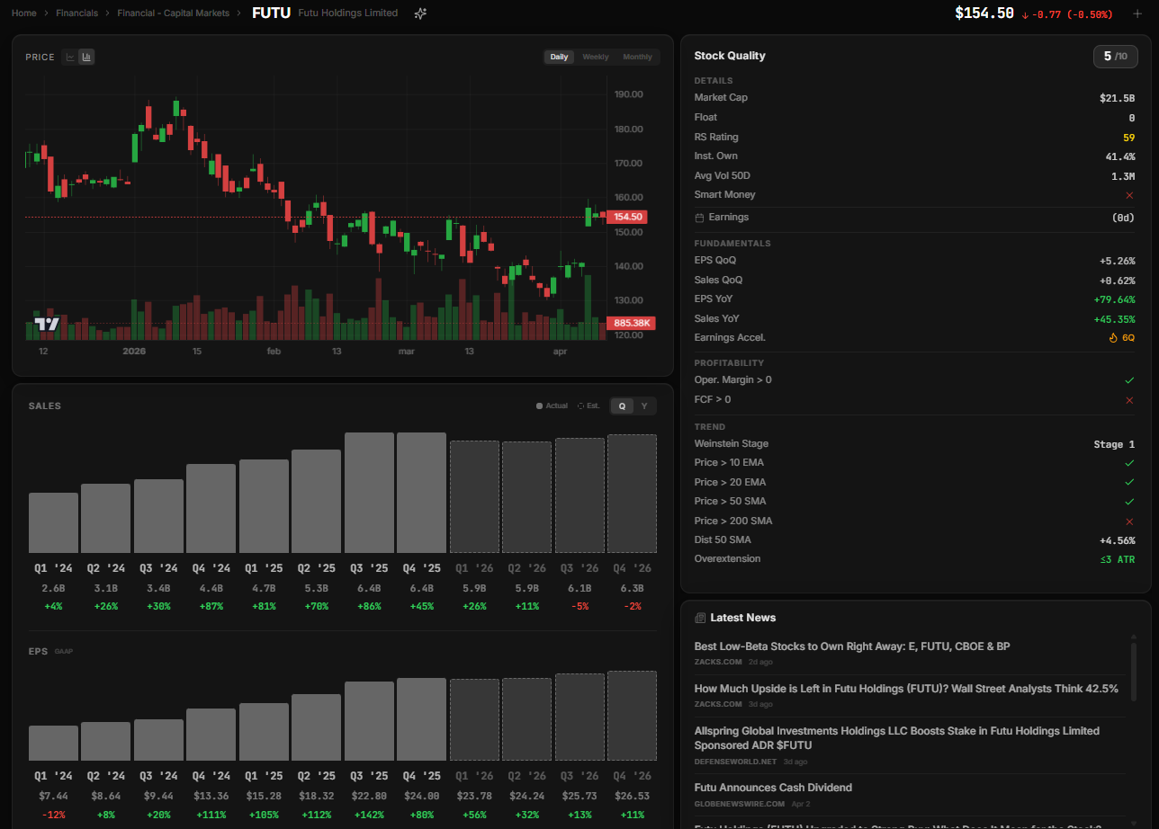The image size is (1159, 829).
Task: Open the TradingView logo on the chart
Action: tap(47, 324)
